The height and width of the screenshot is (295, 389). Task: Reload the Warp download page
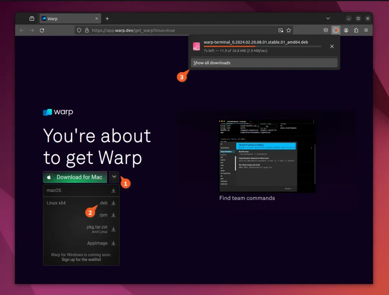coord(42,30)
